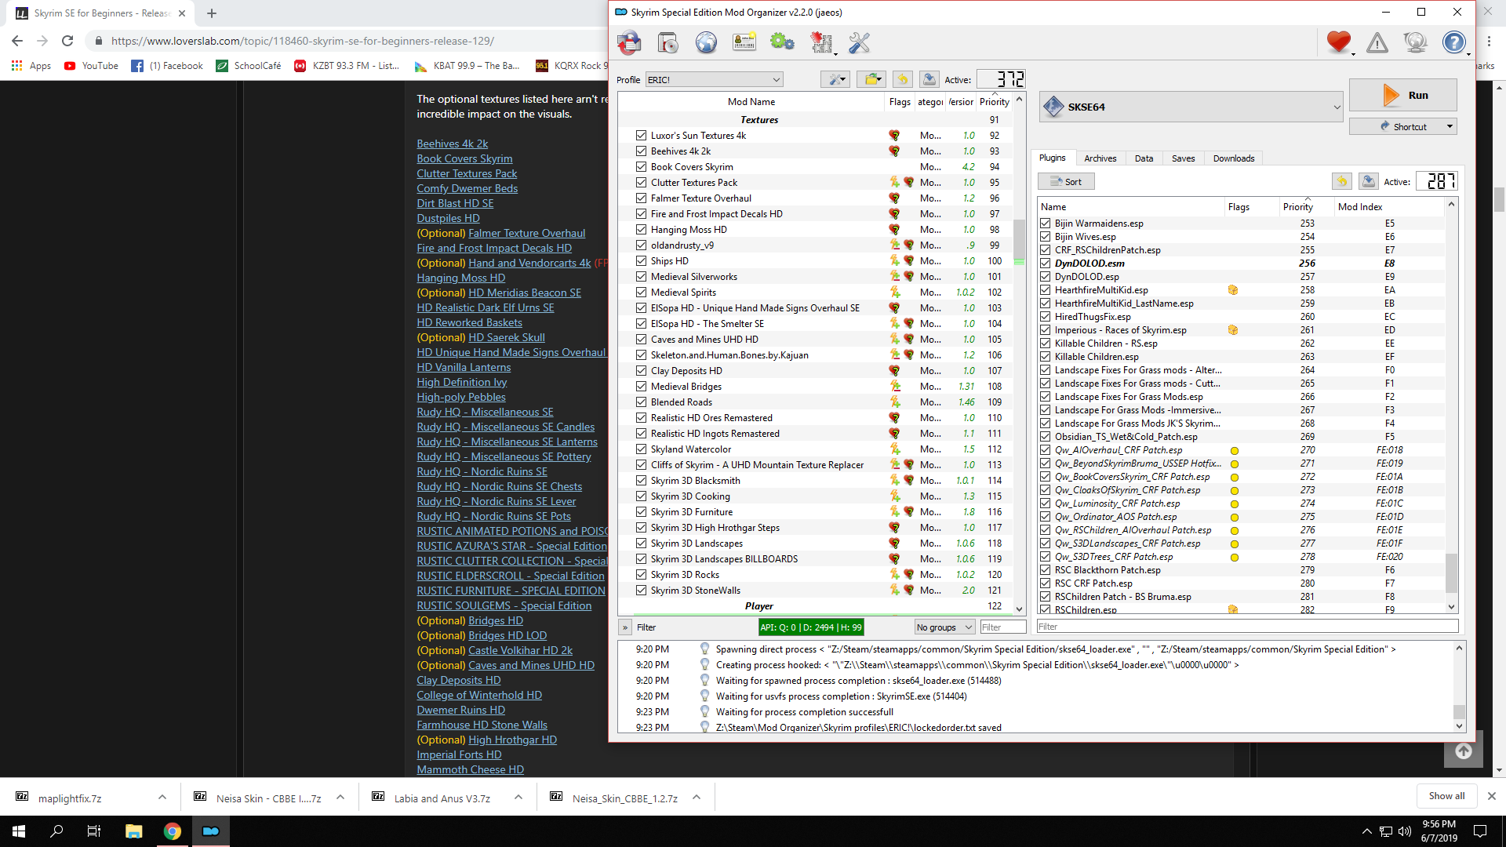Viewport: 1506px width, 847px height.
Task: Open the Nexus globe toolbar icon
Action: (706, 42)
